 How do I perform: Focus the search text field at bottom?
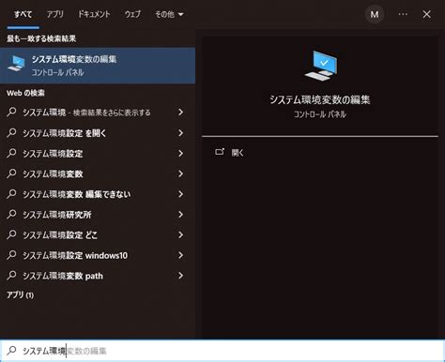[222, 351]
